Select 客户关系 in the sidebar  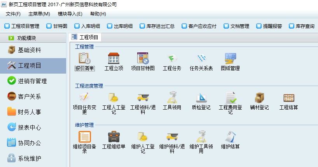pyautogui.click(x=33, y=96)
